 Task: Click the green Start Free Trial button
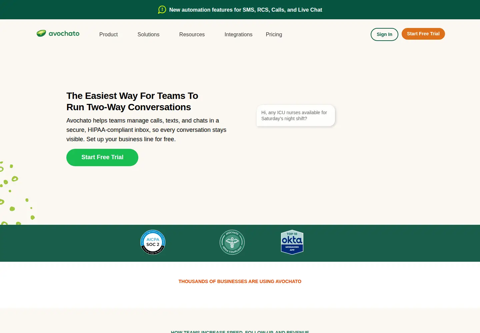point(102,158)
